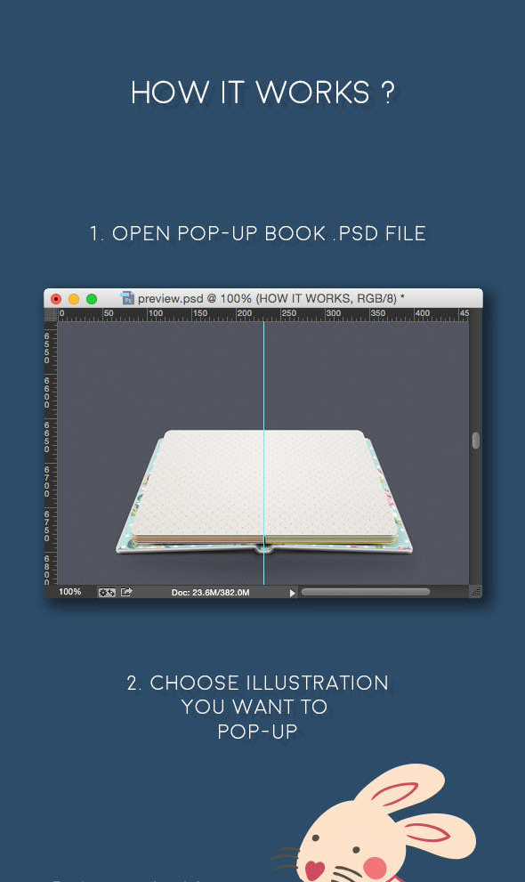Screen dimensions: 525x882
Task: Click the Doc: 23.6M/382.0M status text
Action: [x=210, y=593]
